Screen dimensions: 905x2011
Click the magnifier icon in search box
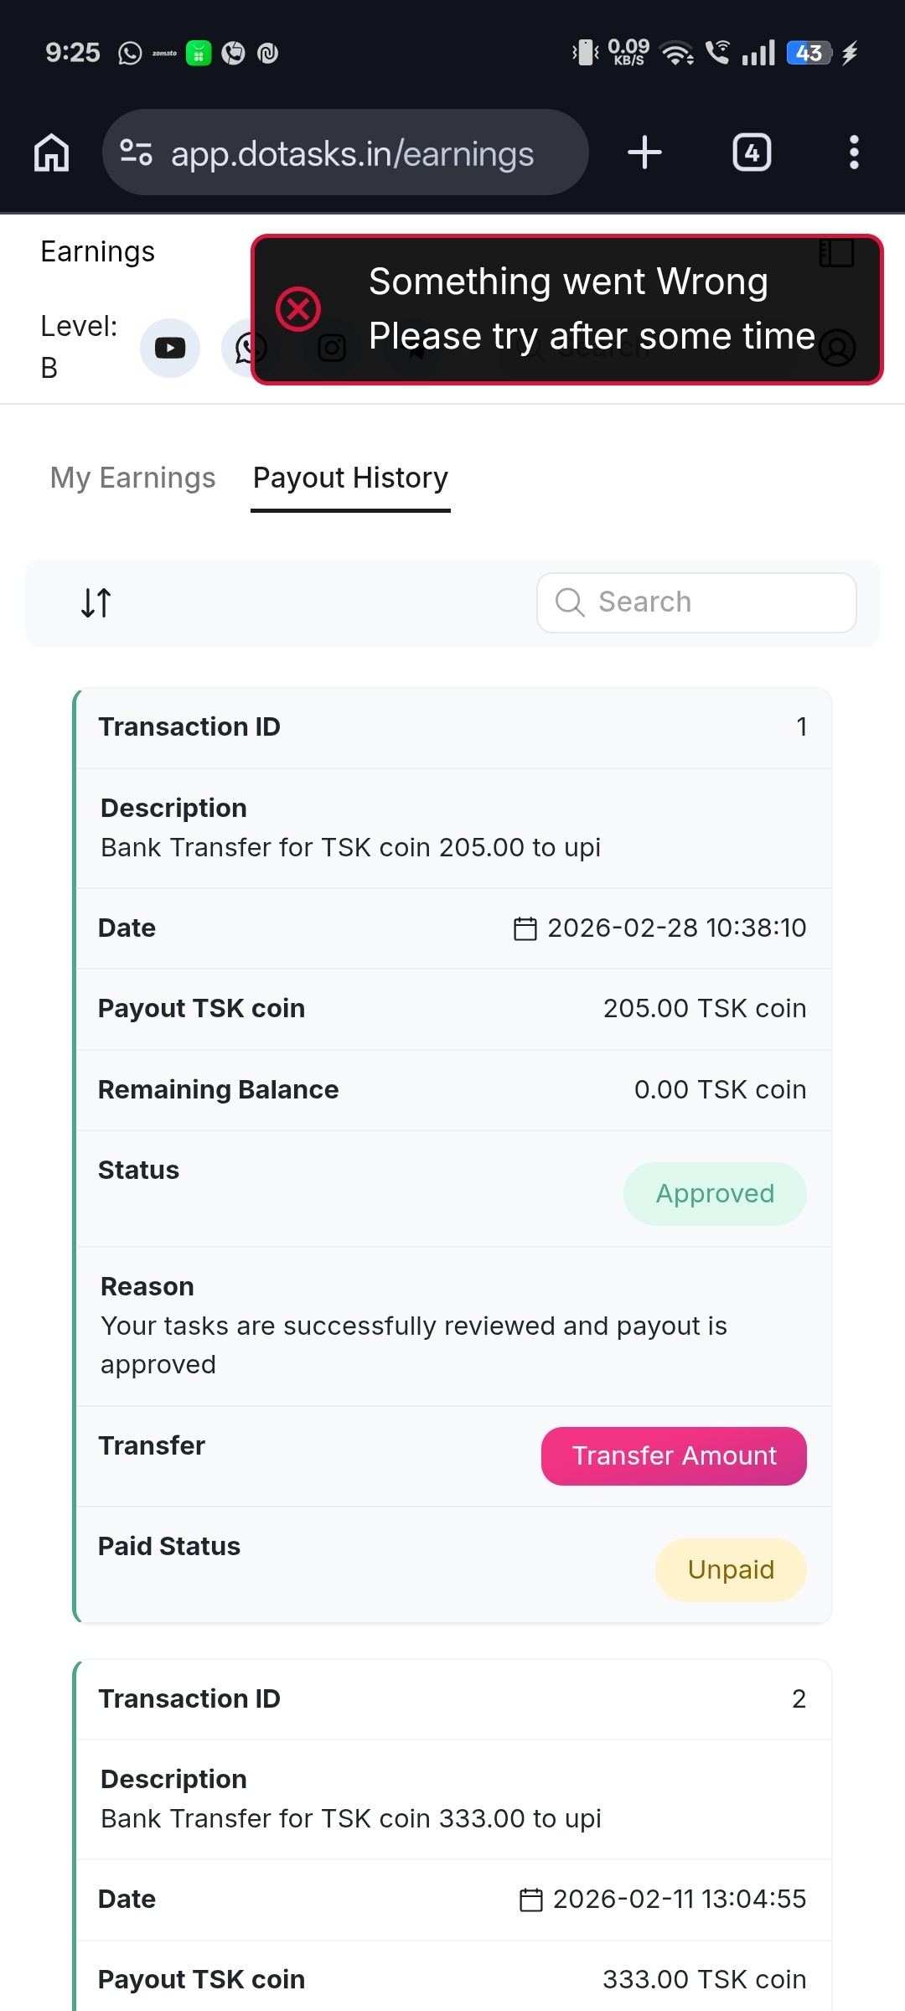pyautogui.click(x=570, y=602)
